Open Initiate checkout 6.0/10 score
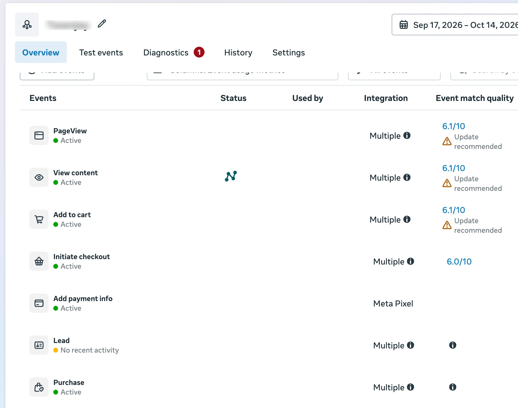This screenshot has height=408, width=518. (459, 262)
